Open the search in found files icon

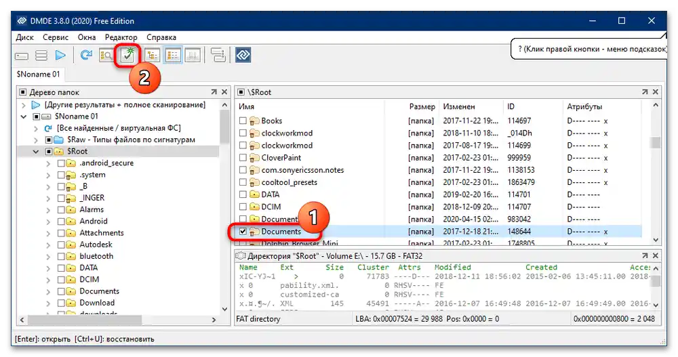(106, 56)
